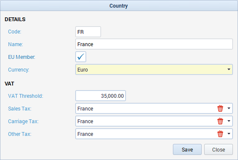Click into the Name field showing France
238x160 pixels.
[154, 44]
